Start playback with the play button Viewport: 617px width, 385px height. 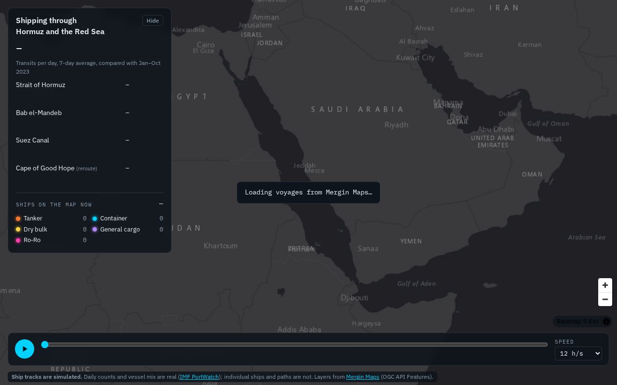coord(25,349)
